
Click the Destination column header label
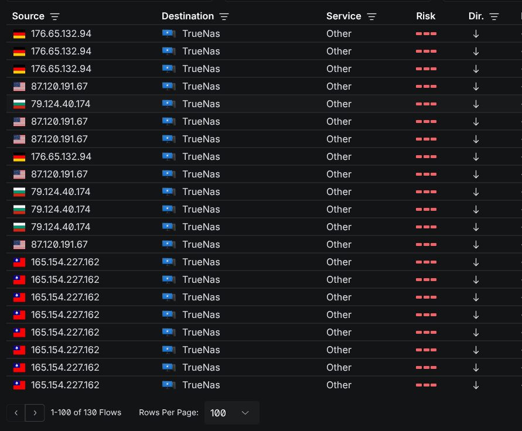[187, 16]
